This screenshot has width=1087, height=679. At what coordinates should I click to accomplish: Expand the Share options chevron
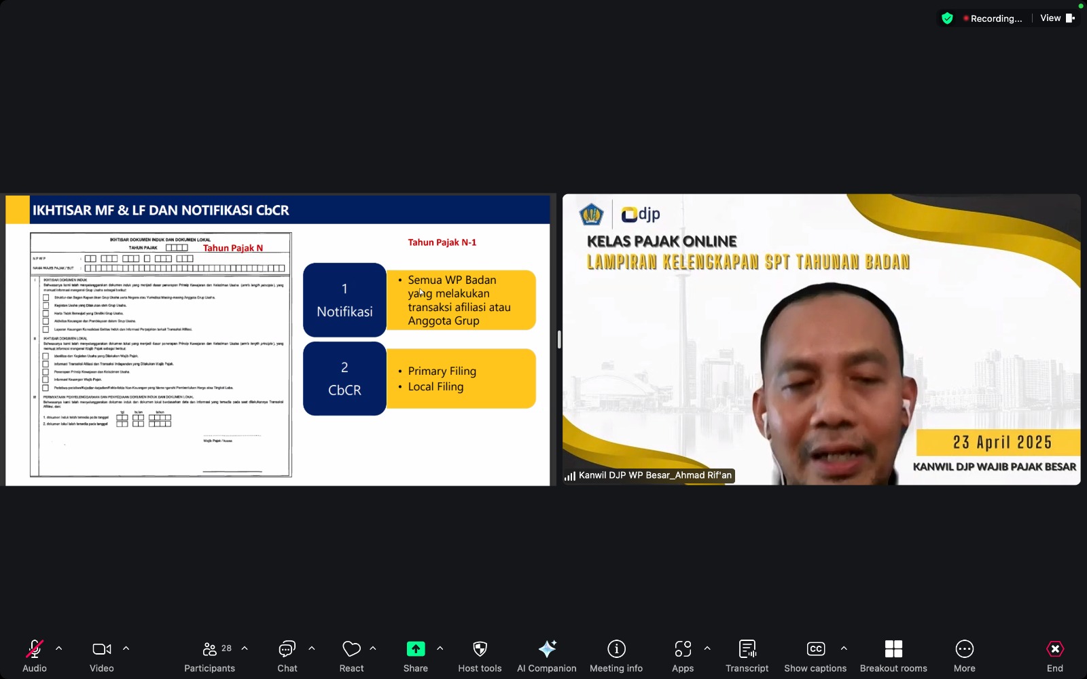440,648
